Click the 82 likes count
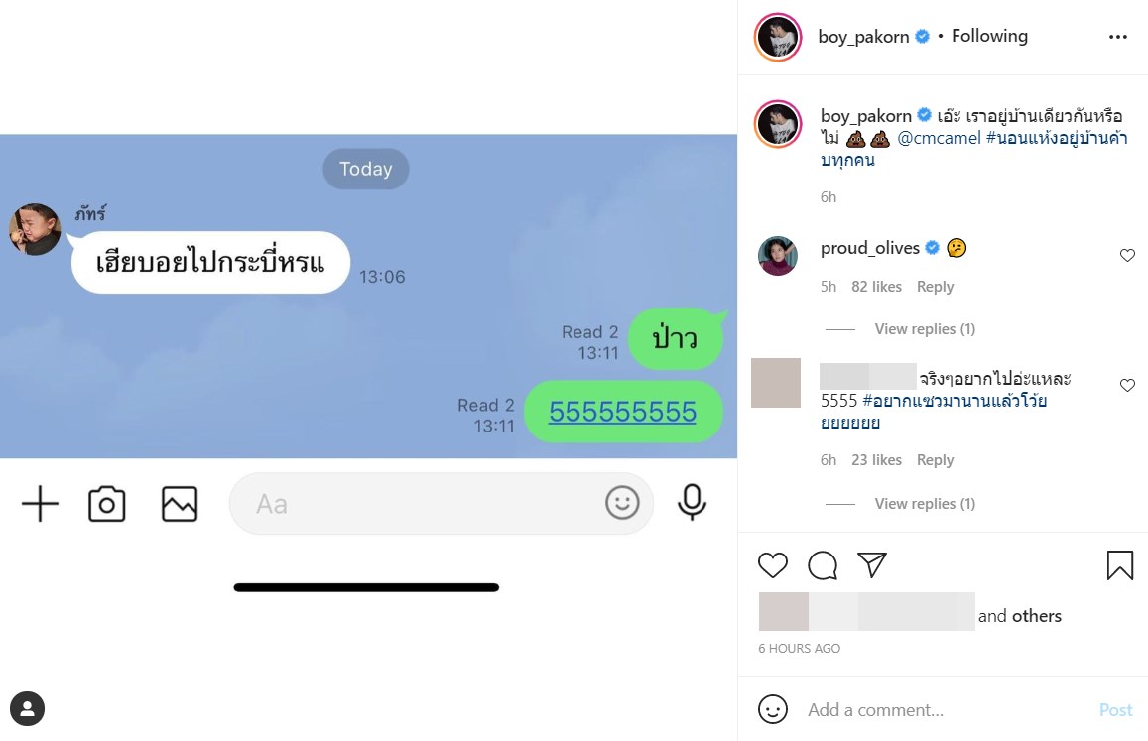The width and height of the screenshot is (1148, 741). (876, 287)
